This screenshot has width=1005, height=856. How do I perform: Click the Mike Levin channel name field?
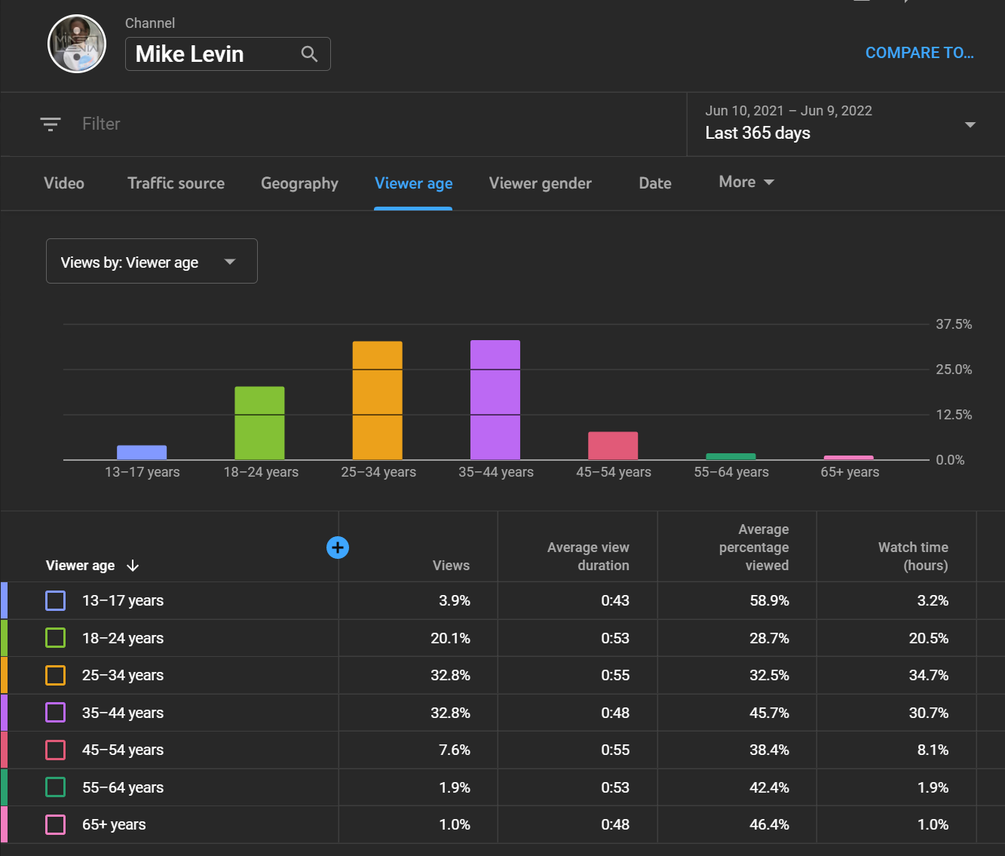pos(228,54)
